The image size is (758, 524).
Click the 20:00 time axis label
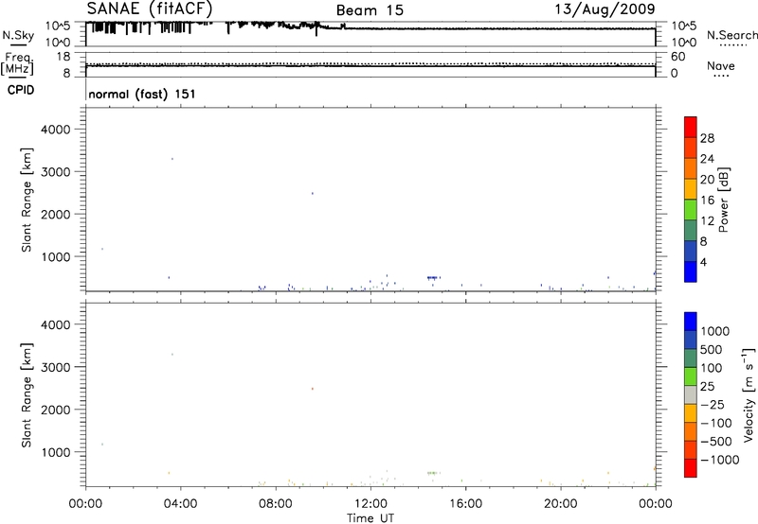tap(561, 504)
